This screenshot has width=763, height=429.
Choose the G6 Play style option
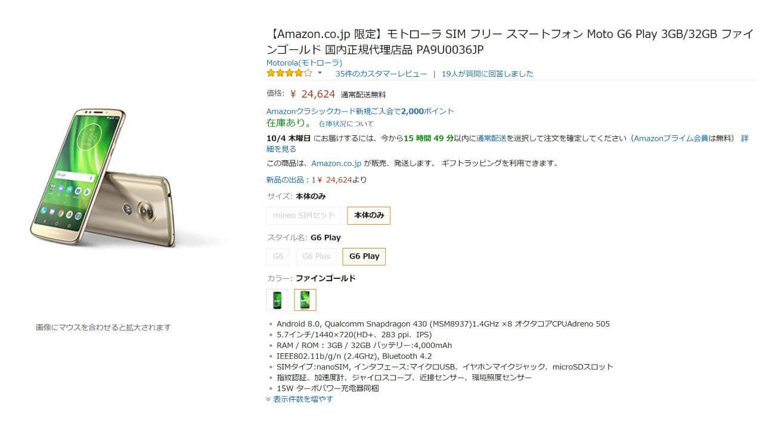tap(364, 257)
